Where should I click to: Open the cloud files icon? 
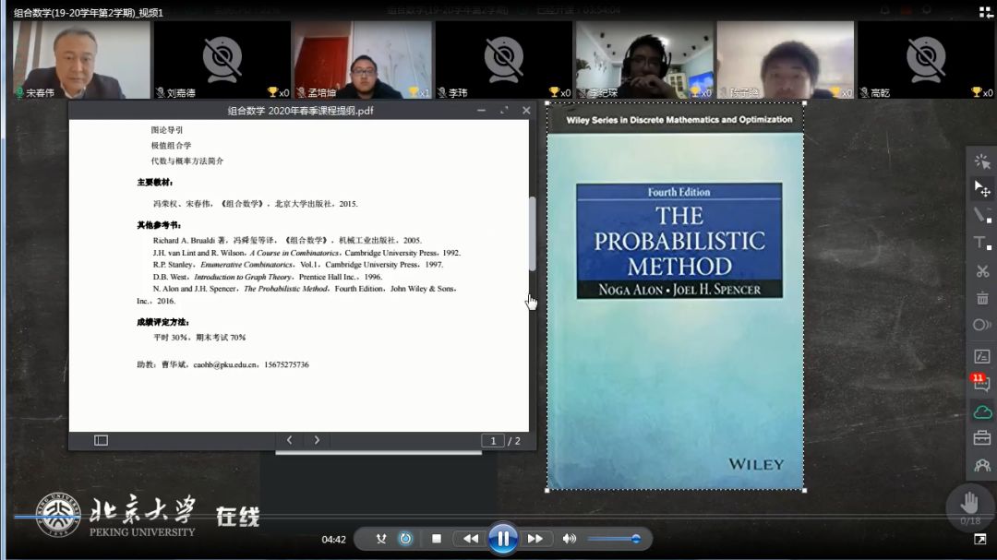(x=982, y=412)
